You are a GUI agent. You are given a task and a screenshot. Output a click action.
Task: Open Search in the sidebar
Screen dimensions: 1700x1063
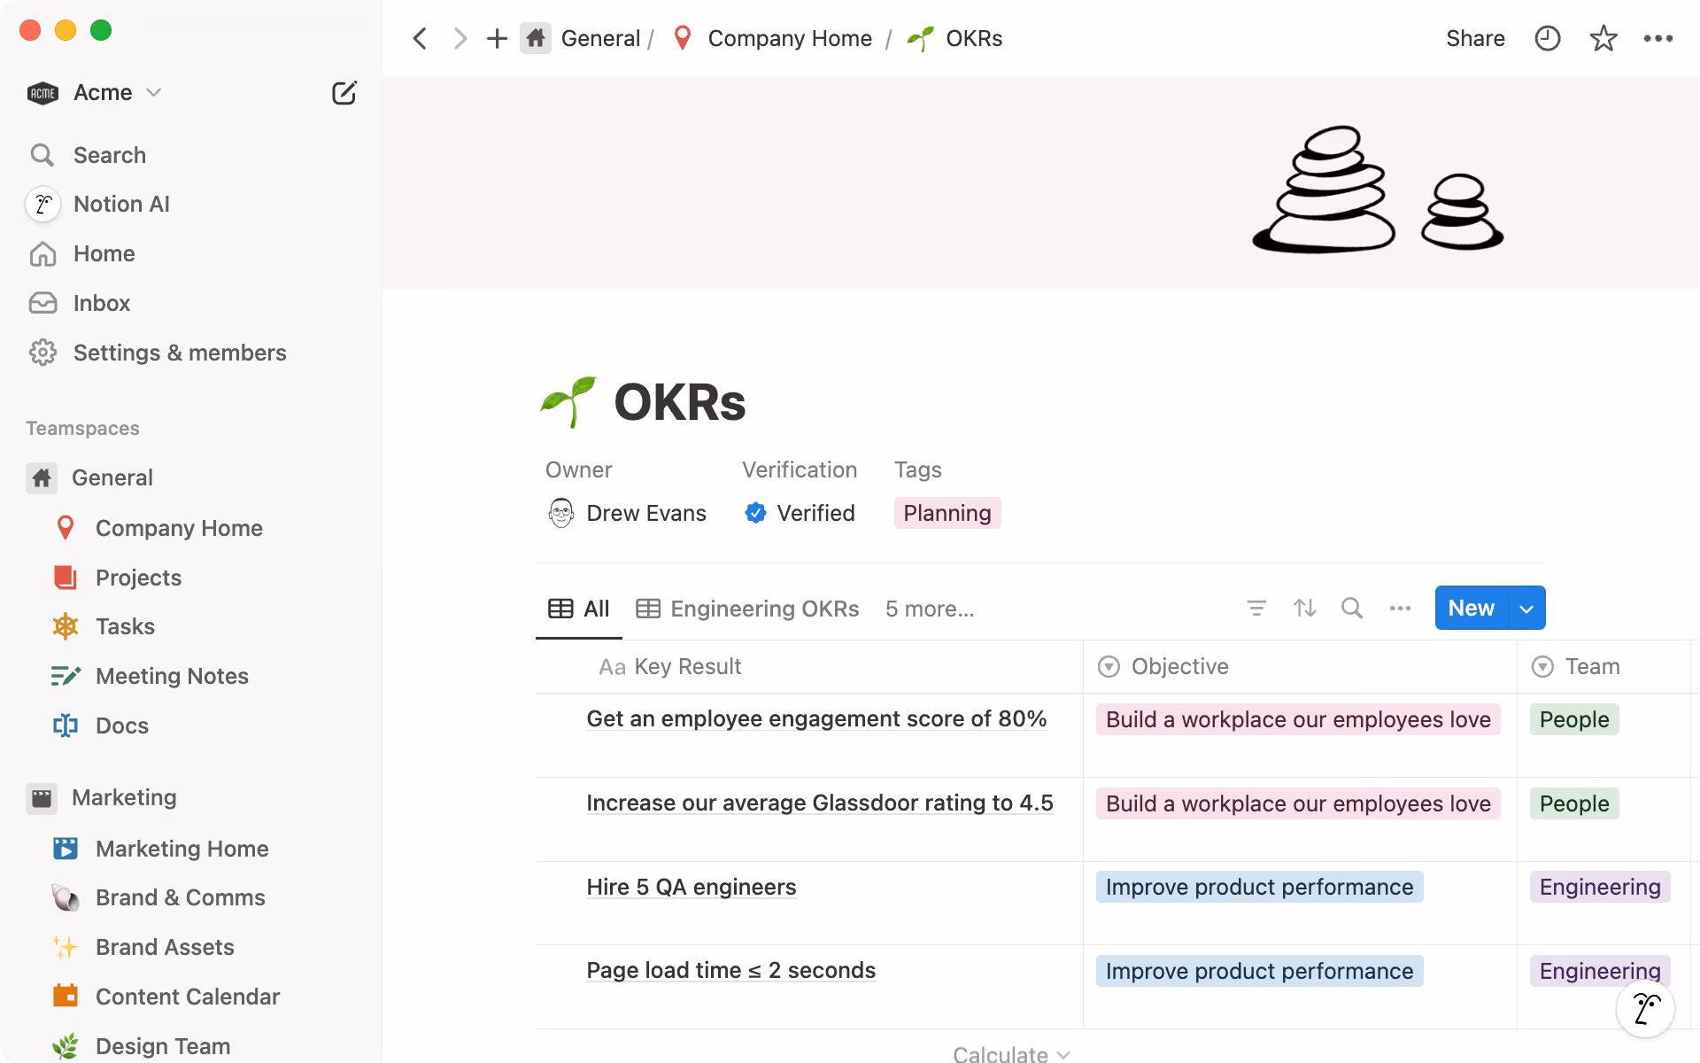[x=109, y=155]
